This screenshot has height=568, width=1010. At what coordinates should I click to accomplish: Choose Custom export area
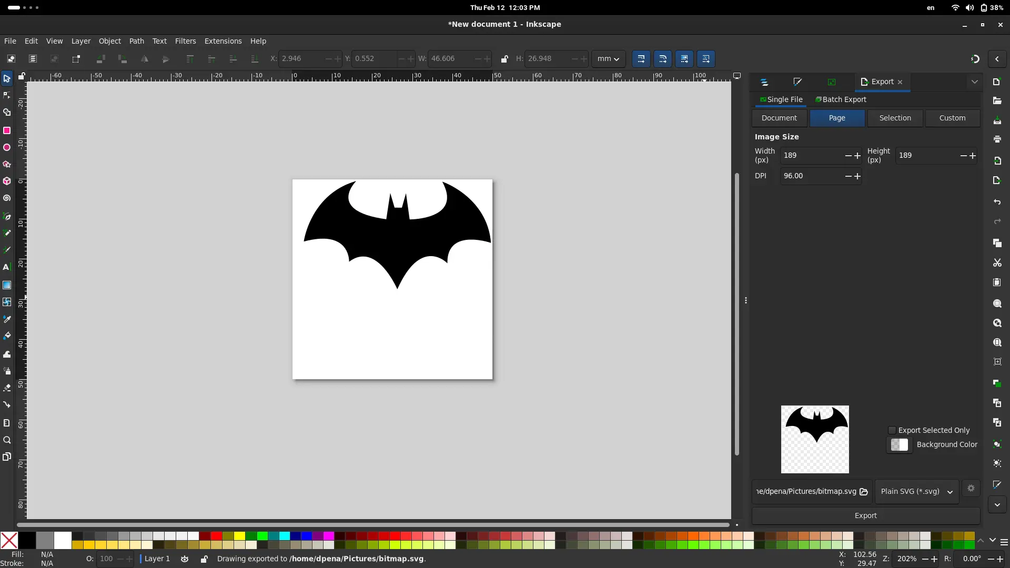[x=952, y=118]
